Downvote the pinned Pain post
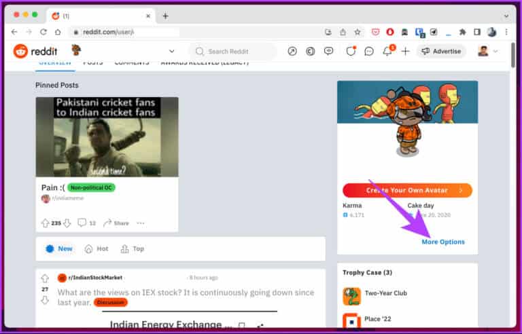Viewport: 522px width, 334px height. [67, 223]
